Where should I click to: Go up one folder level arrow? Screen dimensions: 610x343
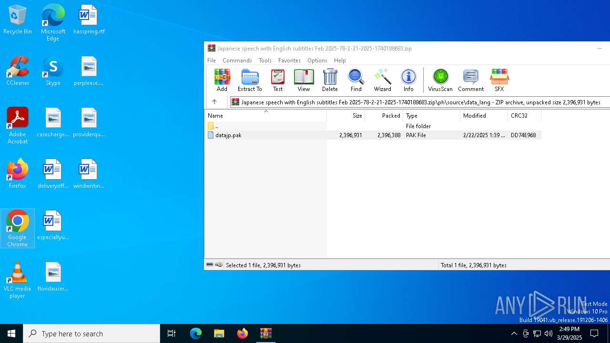click(x=214, y=102)
